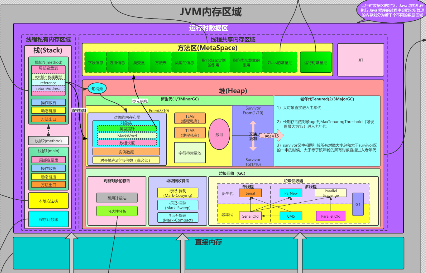The width and height of the screenshot is (426, 273).
Task: Click the 老年代Tenured(2/3MajorGC) heading
Action: coord(327,99)
